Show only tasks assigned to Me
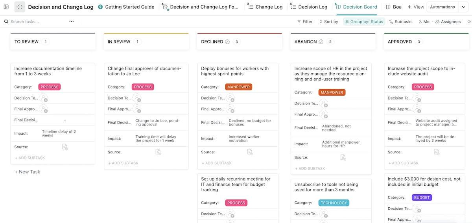 point(424,22)
